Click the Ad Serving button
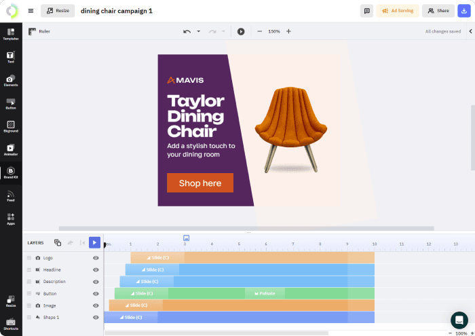Image resolution: width=475 pixels, height=336 pixels. [x=398, y=11]
